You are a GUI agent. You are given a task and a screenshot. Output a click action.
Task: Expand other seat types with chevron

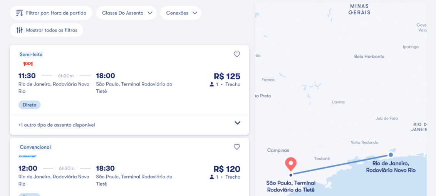[x=237, y=123]
